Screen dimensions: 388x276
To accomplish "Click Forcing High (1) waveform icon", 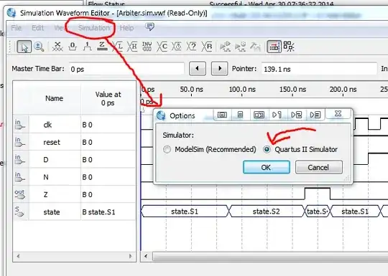I will point(87,47).
